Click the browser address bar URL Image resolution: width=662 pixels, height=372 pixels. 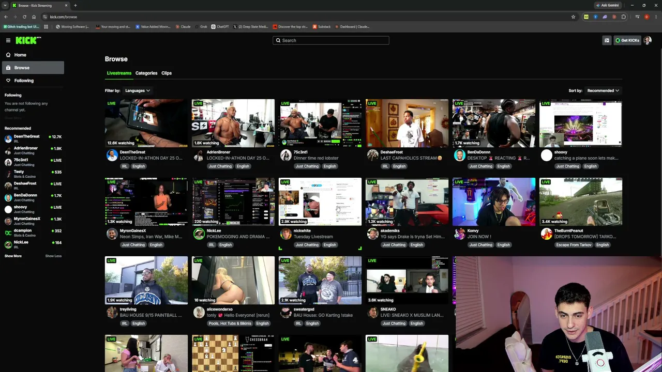point(64,17)
